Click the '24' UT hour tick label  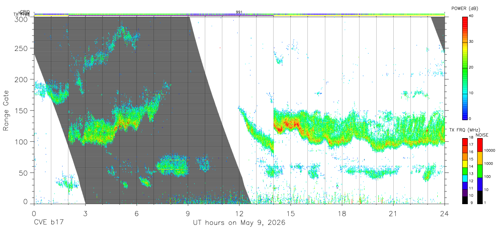pyautogui.click(x=445, y=213)
